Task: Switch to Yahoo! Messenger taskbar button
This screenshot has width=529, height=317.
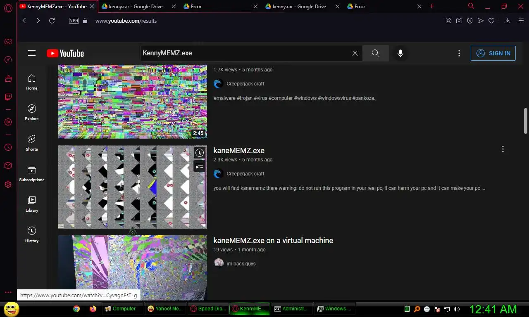Action: (x=165, y=309)
